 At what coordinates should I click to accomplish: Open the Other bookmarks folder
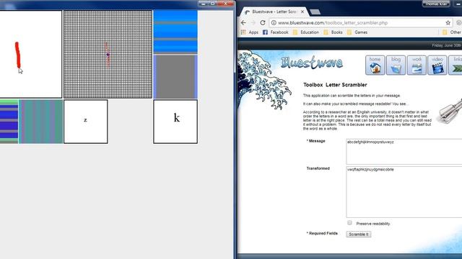pyautogui.click(x=452, y=32)
